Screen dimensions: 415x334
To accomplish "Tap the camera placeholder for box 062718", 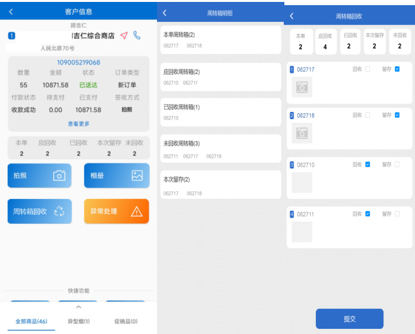I will (x=301, y=133).
